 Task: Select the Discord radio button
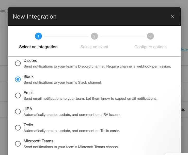pos(18,63)
